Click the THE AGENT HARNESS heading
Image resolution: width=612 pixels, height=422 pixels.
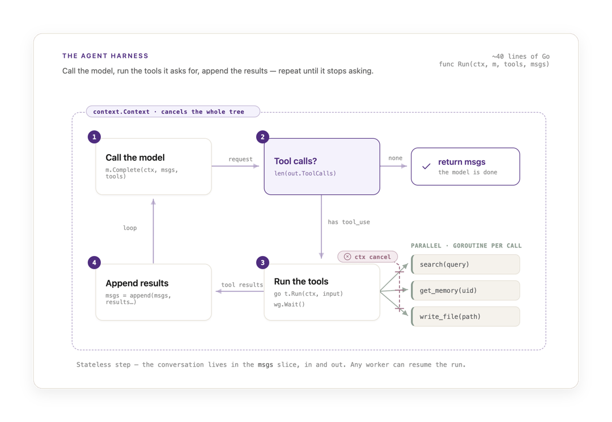[x=105, y=56]
